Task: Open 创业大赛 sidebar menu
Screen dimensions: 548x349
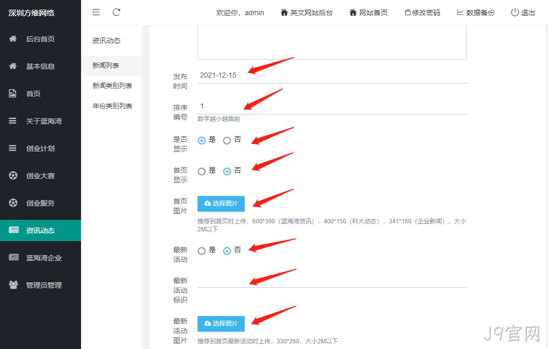Action: (41, 176)
